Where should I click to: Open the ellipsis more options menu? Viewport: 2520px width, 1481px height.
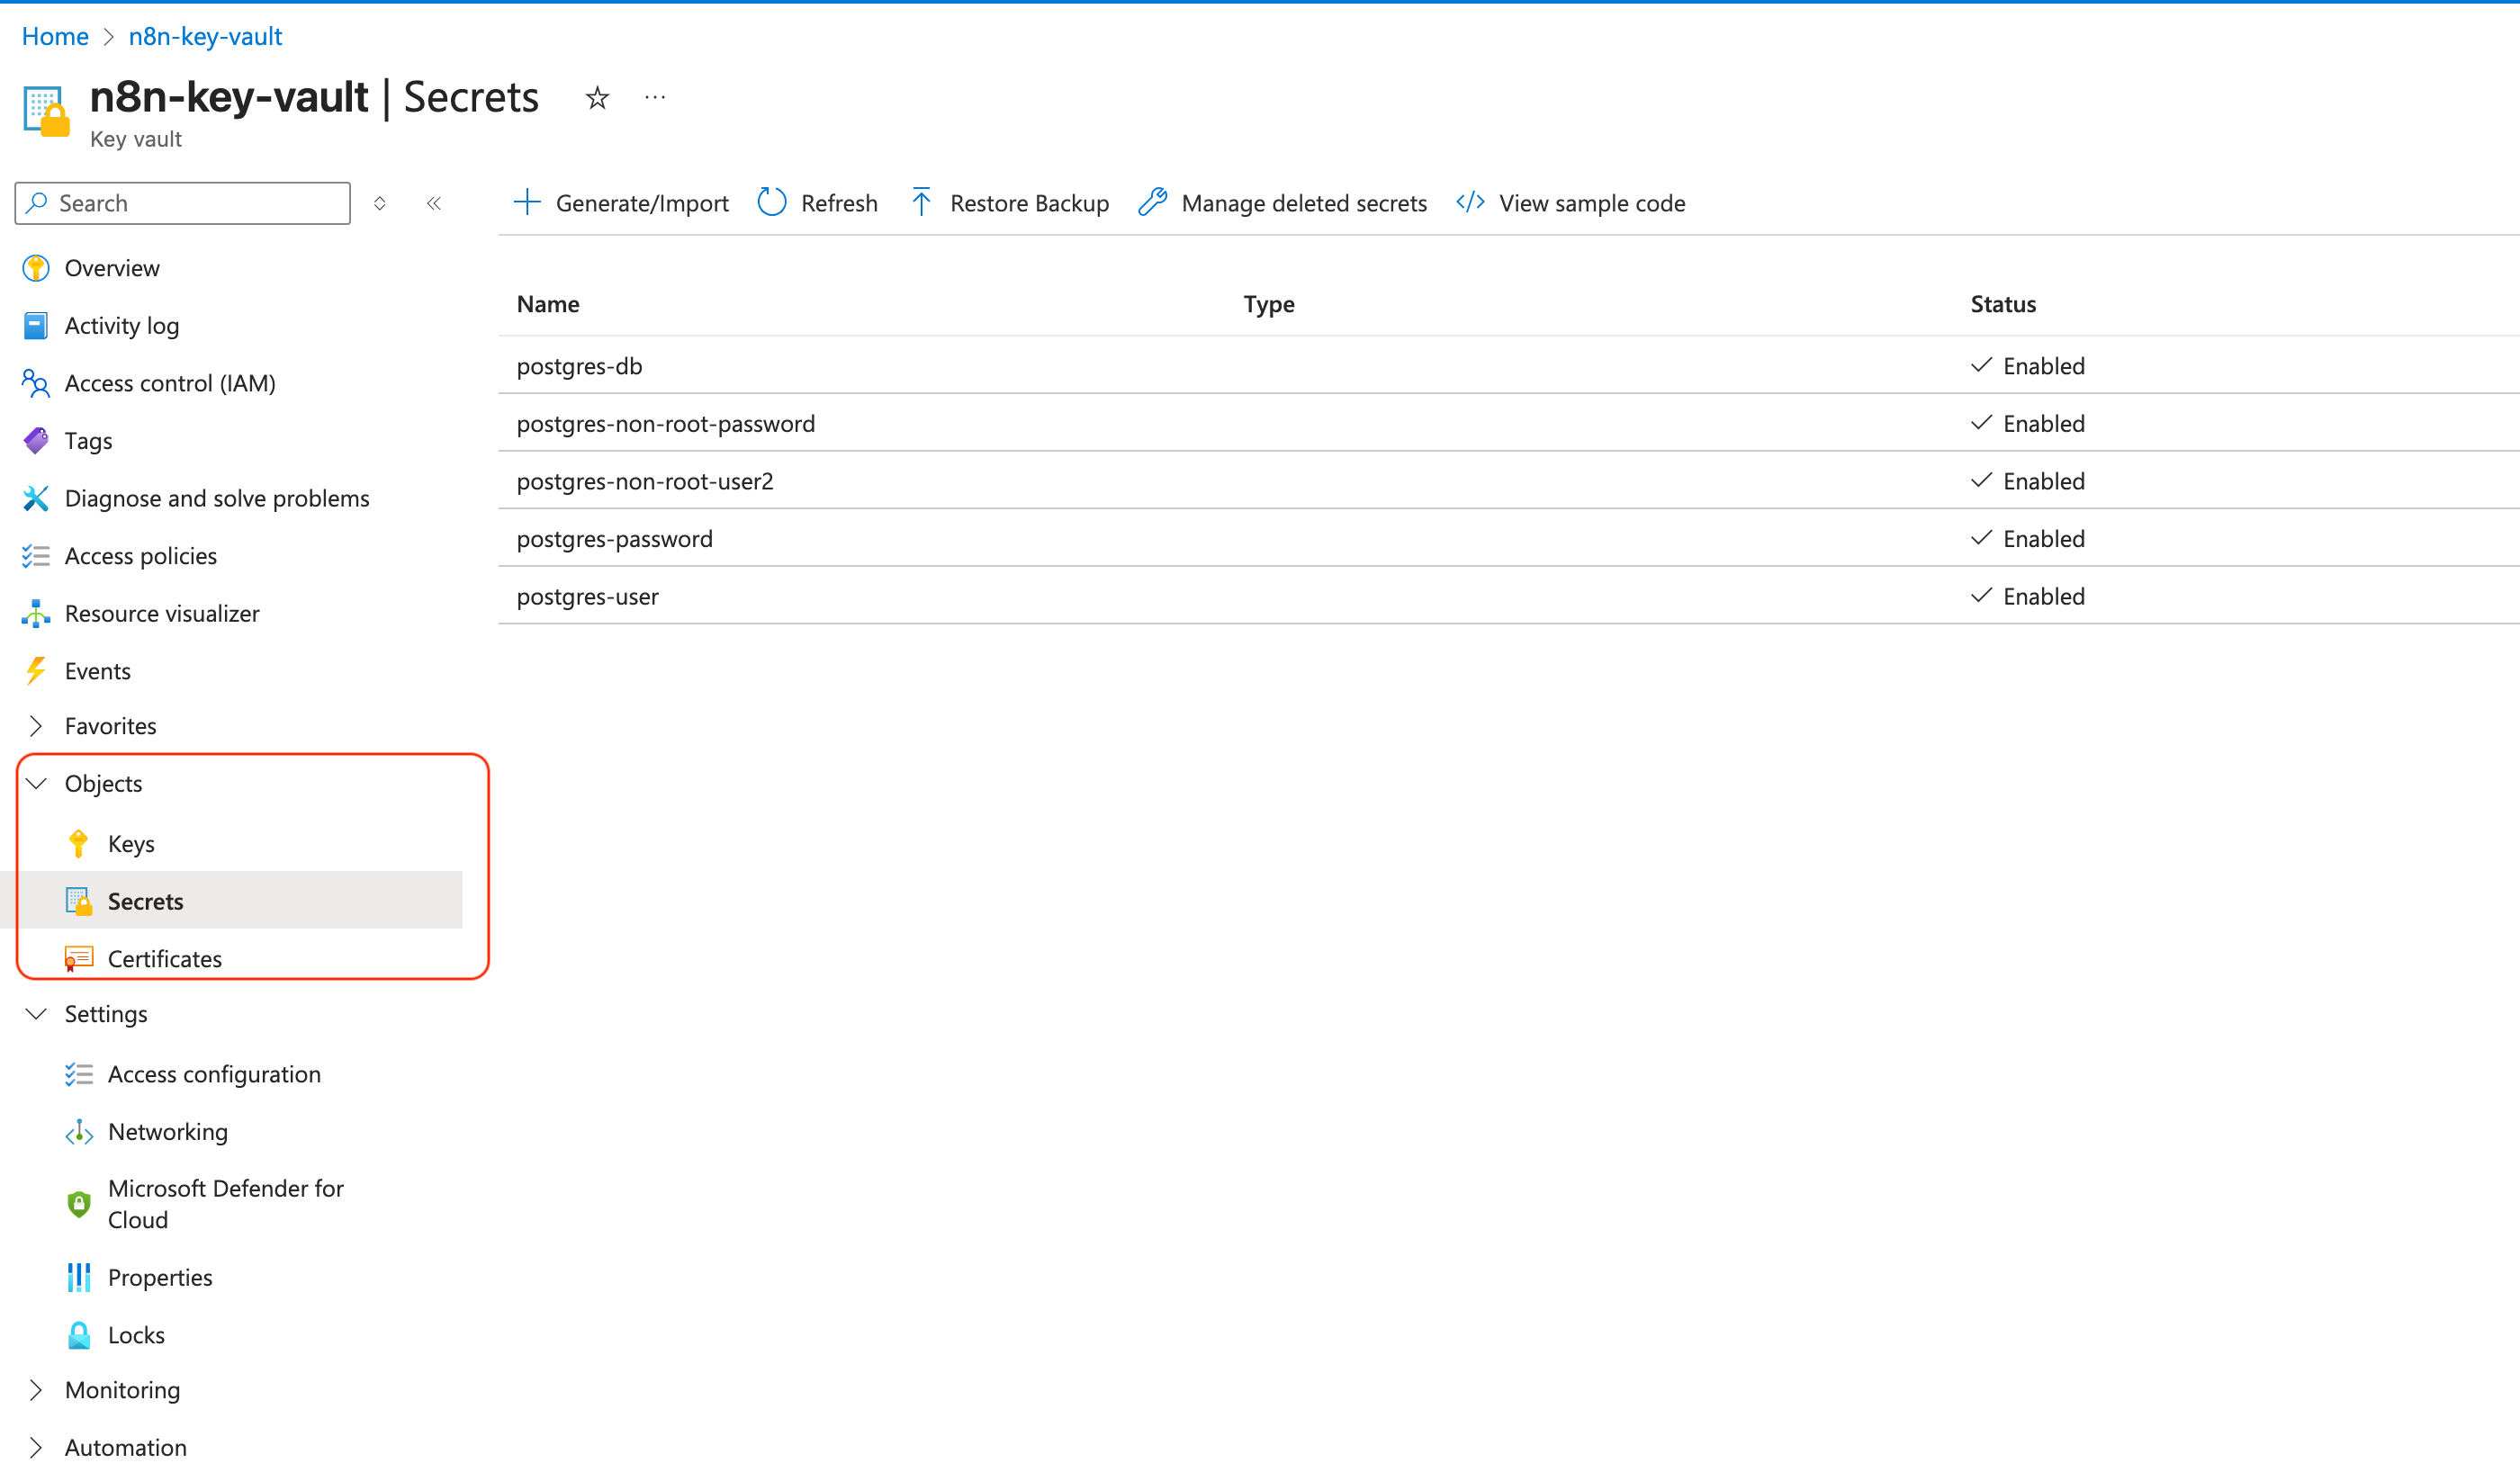pyautogui.click(x=655, y=98)
